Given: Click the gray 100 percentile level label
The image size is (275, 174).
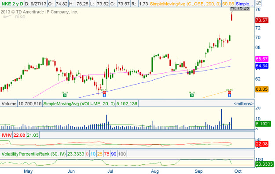Looking at the screenshot, I should tap(122, 154).
